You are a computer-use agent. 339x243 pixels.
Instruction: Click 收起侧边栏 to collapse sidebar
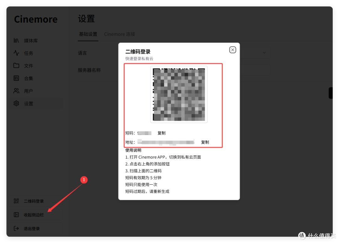tap(36, 215)
